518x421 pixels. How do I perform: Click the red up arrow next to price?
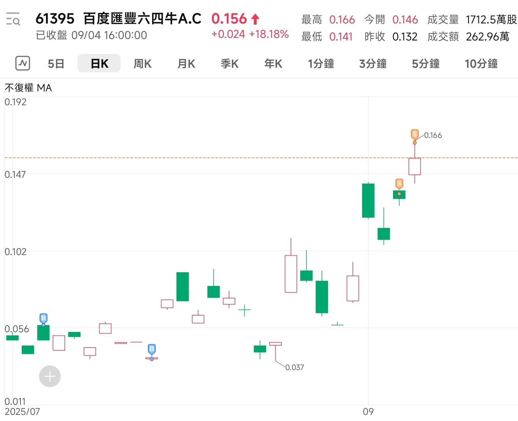[255, 19]
